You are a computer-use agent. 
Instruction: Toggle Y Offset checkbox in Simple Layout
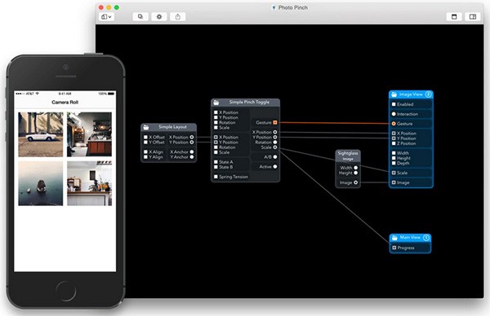[145, 142]
